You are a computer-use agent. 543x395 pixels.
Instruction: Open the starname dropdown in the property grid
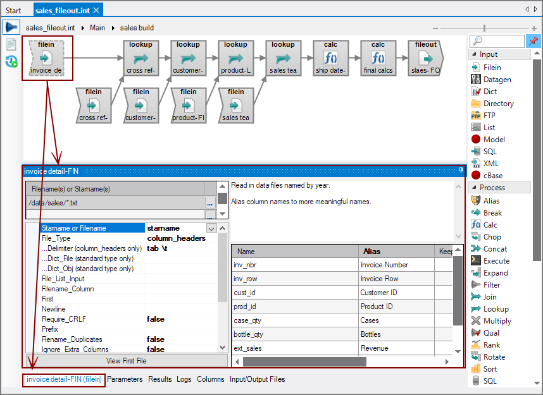[x=210, y=228]
